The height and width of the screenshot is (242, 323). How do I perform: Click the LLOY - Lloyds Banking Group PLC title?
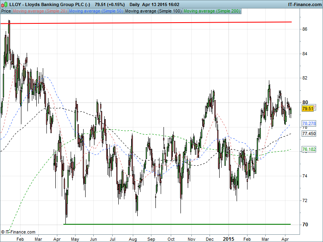[x=50, y=4]
